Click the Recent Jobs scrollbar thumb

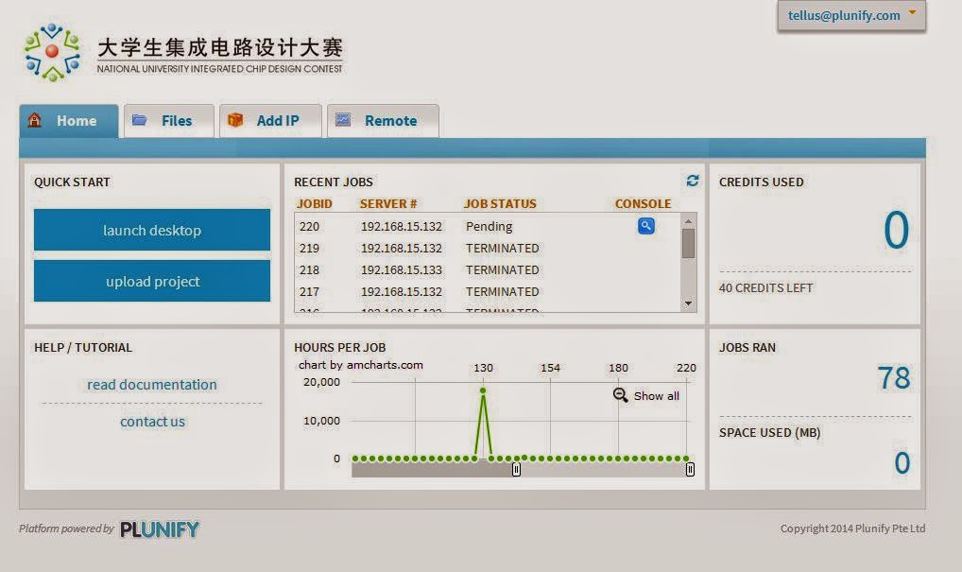pyautogui.click(x=688, y=243)
